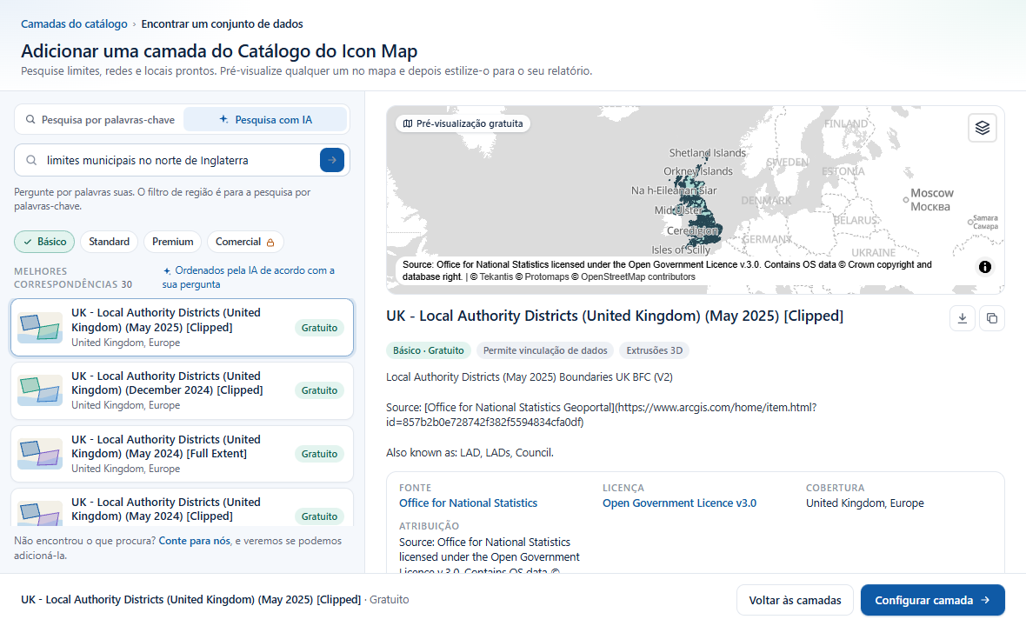
Task: Click the May 2024 Full Extent thumbnail
Action: pos(41,454)
